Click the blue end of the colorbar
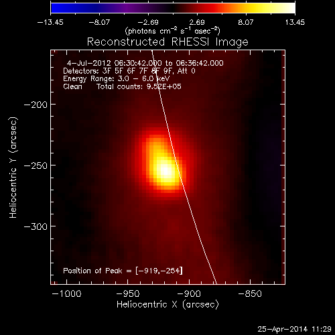This screenshot has height=335, width=335. point(56,8)
